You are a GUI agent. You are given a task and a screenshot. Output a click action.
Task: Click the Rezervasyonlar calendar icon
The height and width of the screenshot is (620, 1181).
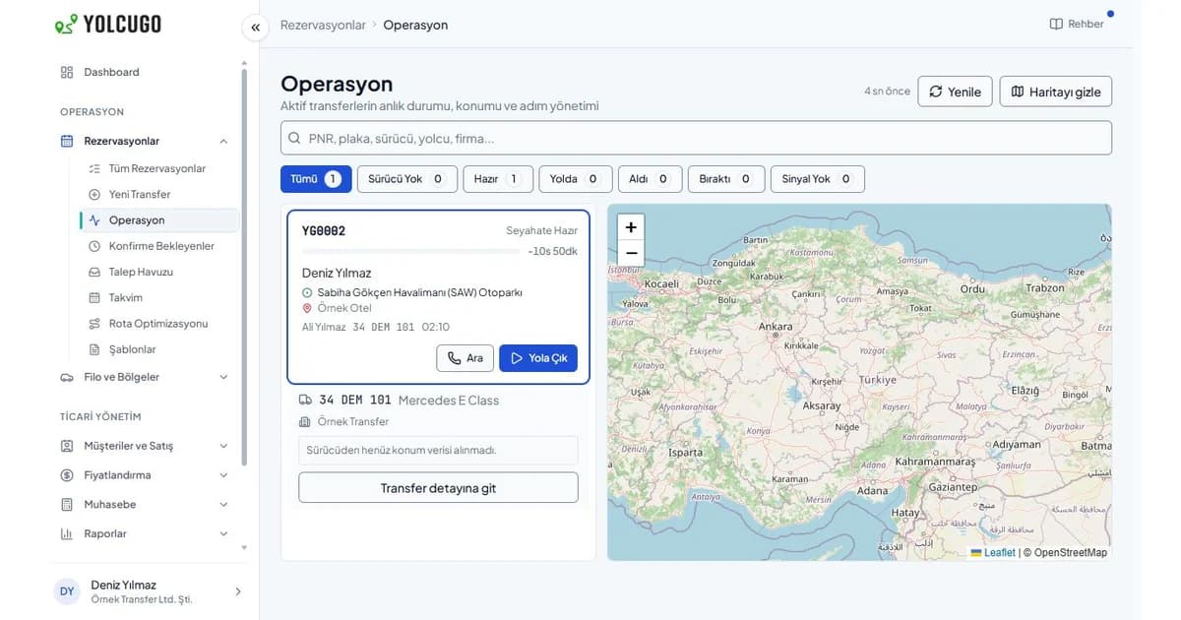click(67, 141)
